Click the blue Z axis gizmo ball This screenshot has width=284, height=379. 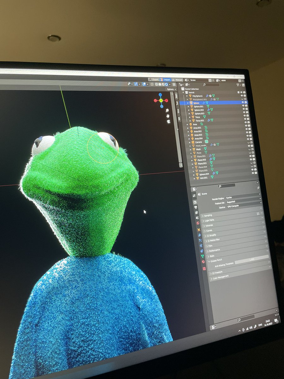(x=160, y=95)
